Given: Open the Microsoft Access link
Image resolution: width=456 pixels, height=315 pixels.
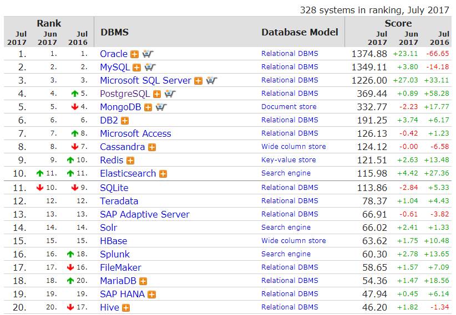Looking at the screenshot, I should (x=135, y=133).
